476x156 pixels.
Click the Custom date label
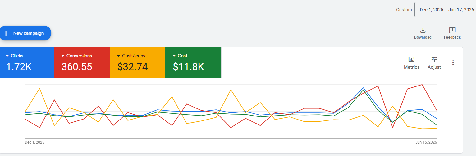404,10
